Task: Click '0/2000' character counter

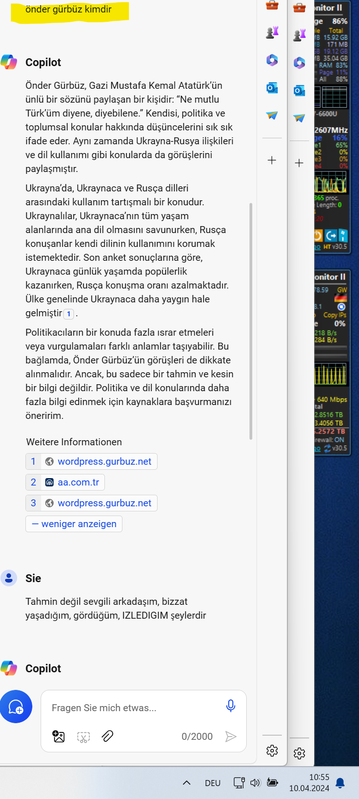Action: [x=197, y=737]
